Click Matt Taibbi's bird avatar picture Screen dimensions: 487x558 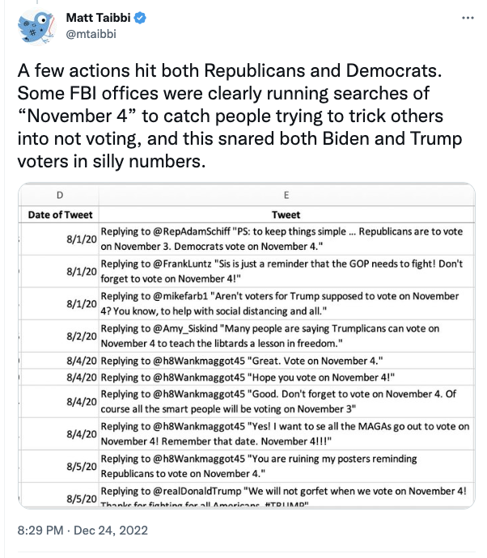[36, 27]
